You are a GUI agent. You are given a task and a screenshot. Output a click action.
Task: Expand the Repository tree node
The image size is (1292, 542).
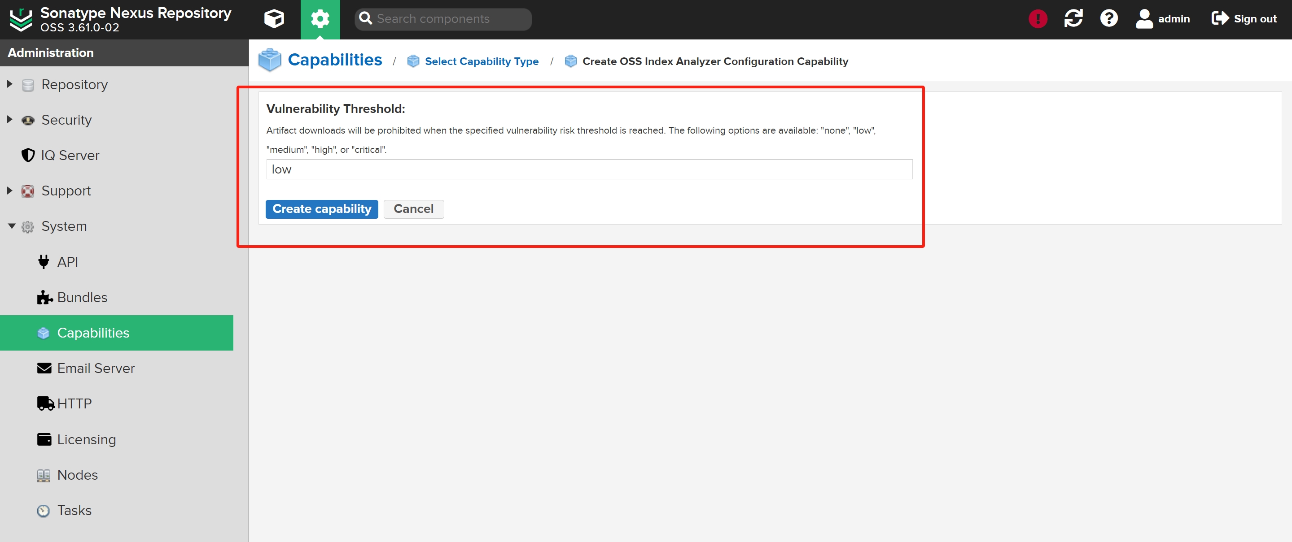[x=9, y=84]
